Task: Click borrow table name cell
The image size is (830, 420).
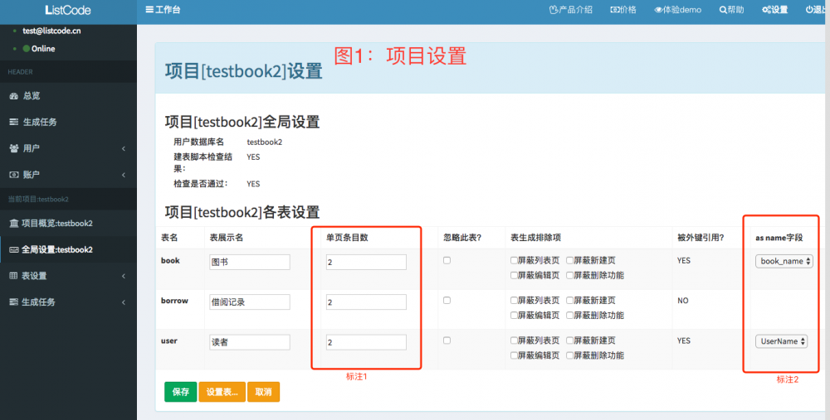Action: (x=174, y=301)
